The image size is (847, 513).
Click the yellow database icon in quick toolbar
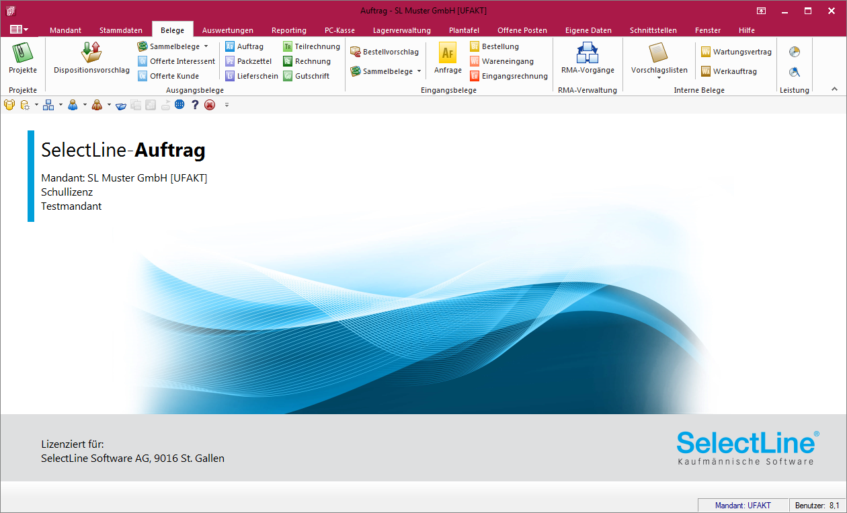(x=9, y=105)
